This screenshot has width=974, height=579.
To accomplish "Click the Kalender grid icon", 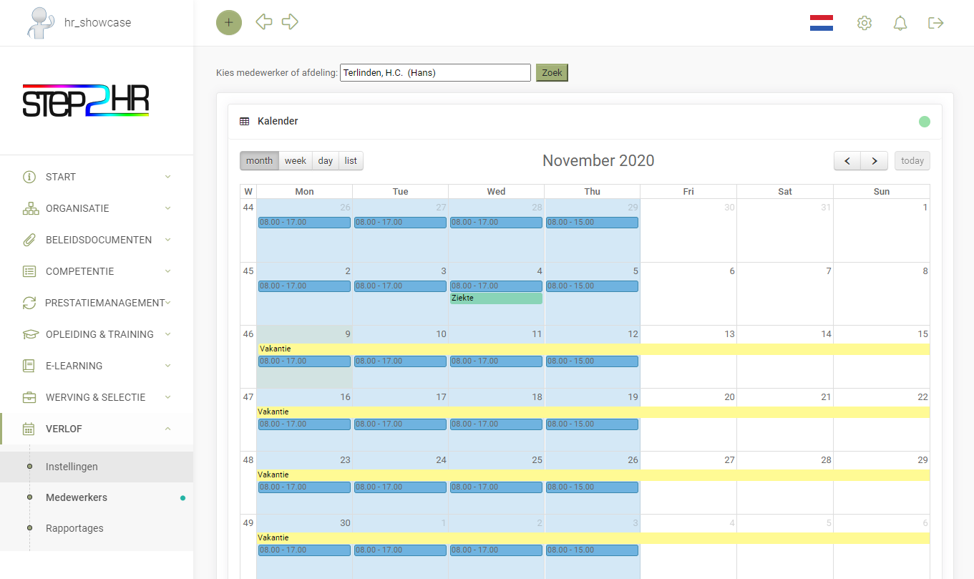I will [x=243, y=121].
